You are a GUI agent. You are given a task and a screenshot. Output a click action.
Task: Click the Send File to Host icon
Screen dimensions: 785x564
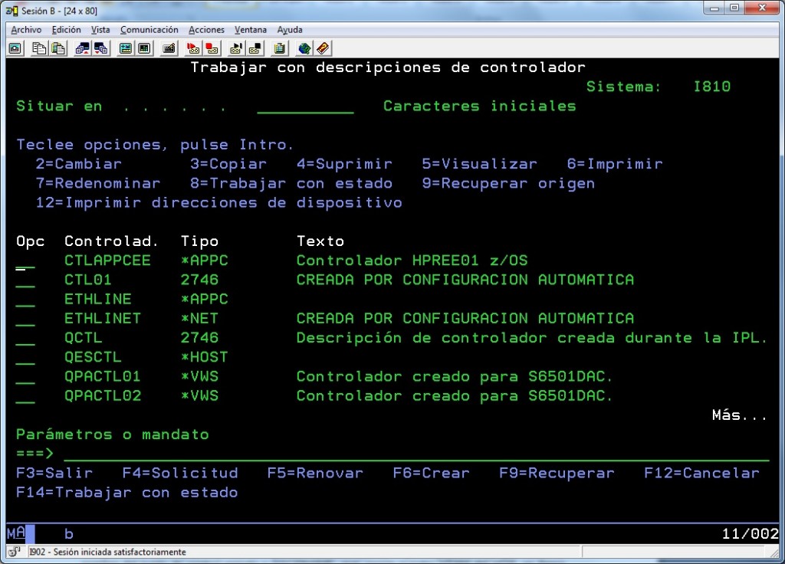[82, 48]
